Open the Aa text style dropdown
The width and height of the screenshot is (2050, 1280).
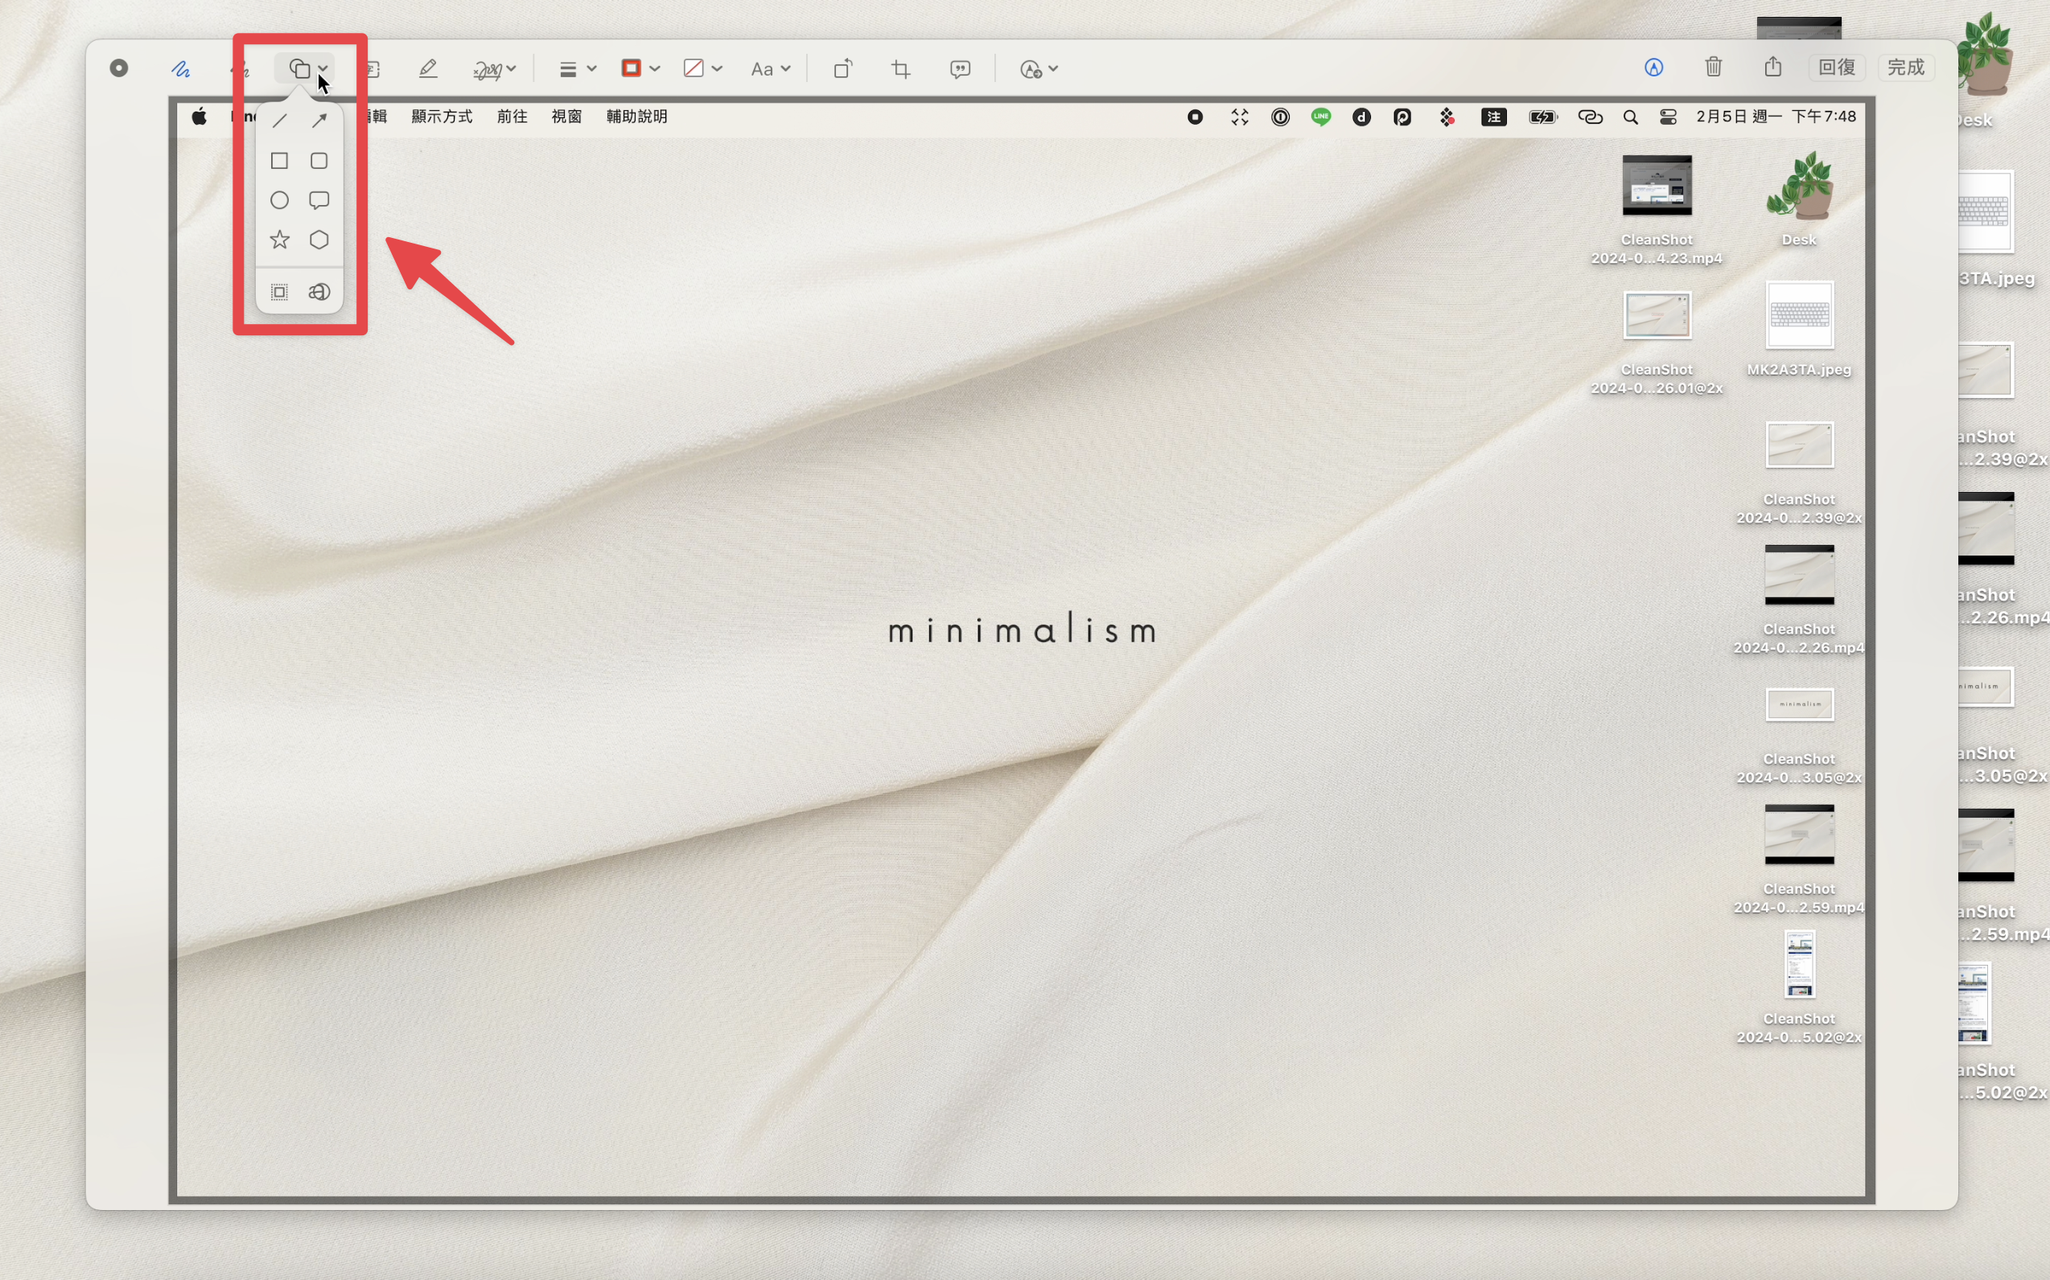tap(770, 68)
